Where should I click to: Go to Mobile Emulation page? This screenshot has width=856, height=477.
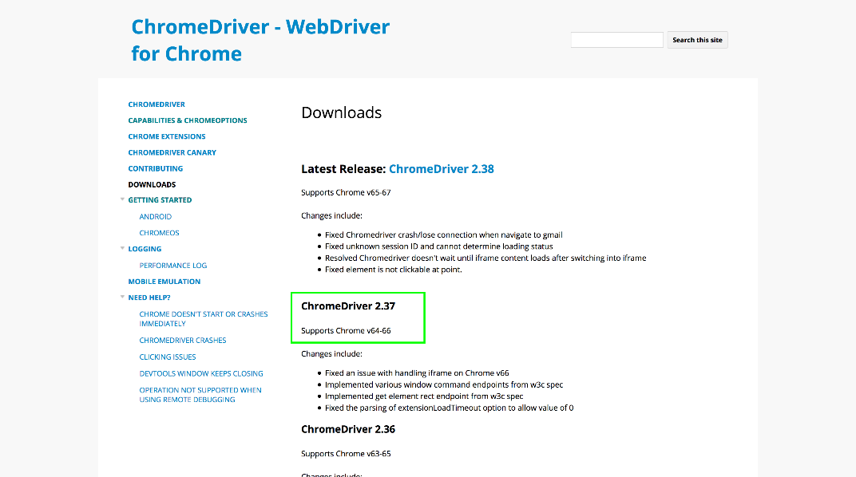(x=164, y=282)
